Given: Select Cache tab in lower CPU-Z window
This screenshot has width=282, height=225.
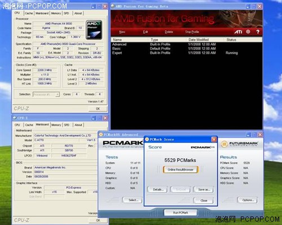Looking at the screenshot, I should [29, 125].
